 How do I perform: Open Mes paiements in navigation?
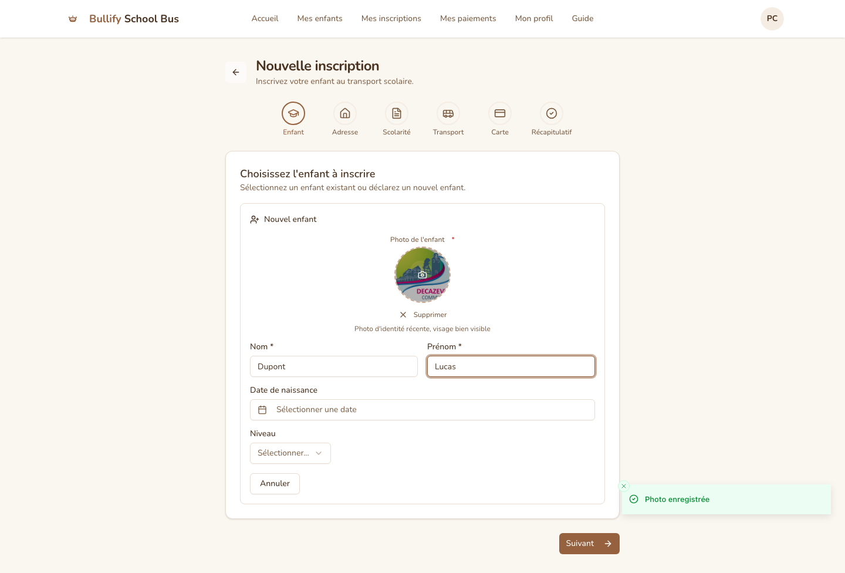pyautogui.click(x=468, y=19)
